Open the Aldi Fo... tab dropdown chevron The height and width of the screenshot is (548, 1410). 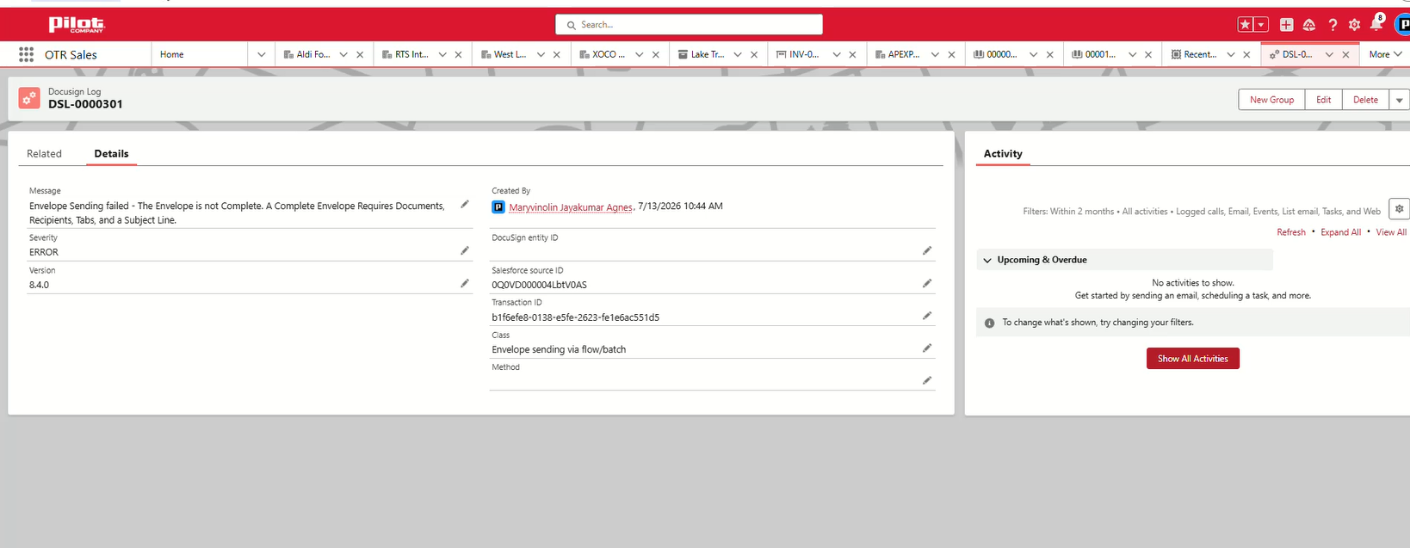343,54
